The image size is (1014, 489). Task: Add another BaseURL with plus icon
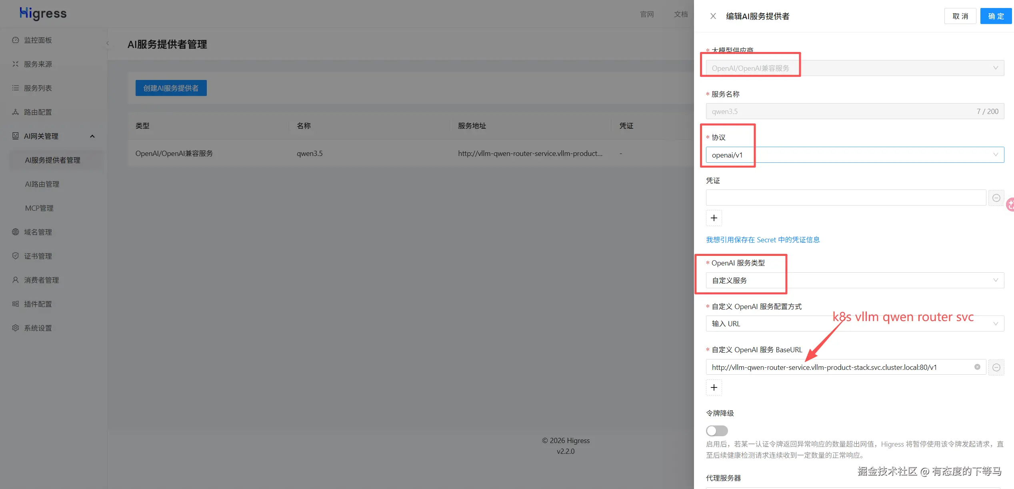tap(714, 387)
